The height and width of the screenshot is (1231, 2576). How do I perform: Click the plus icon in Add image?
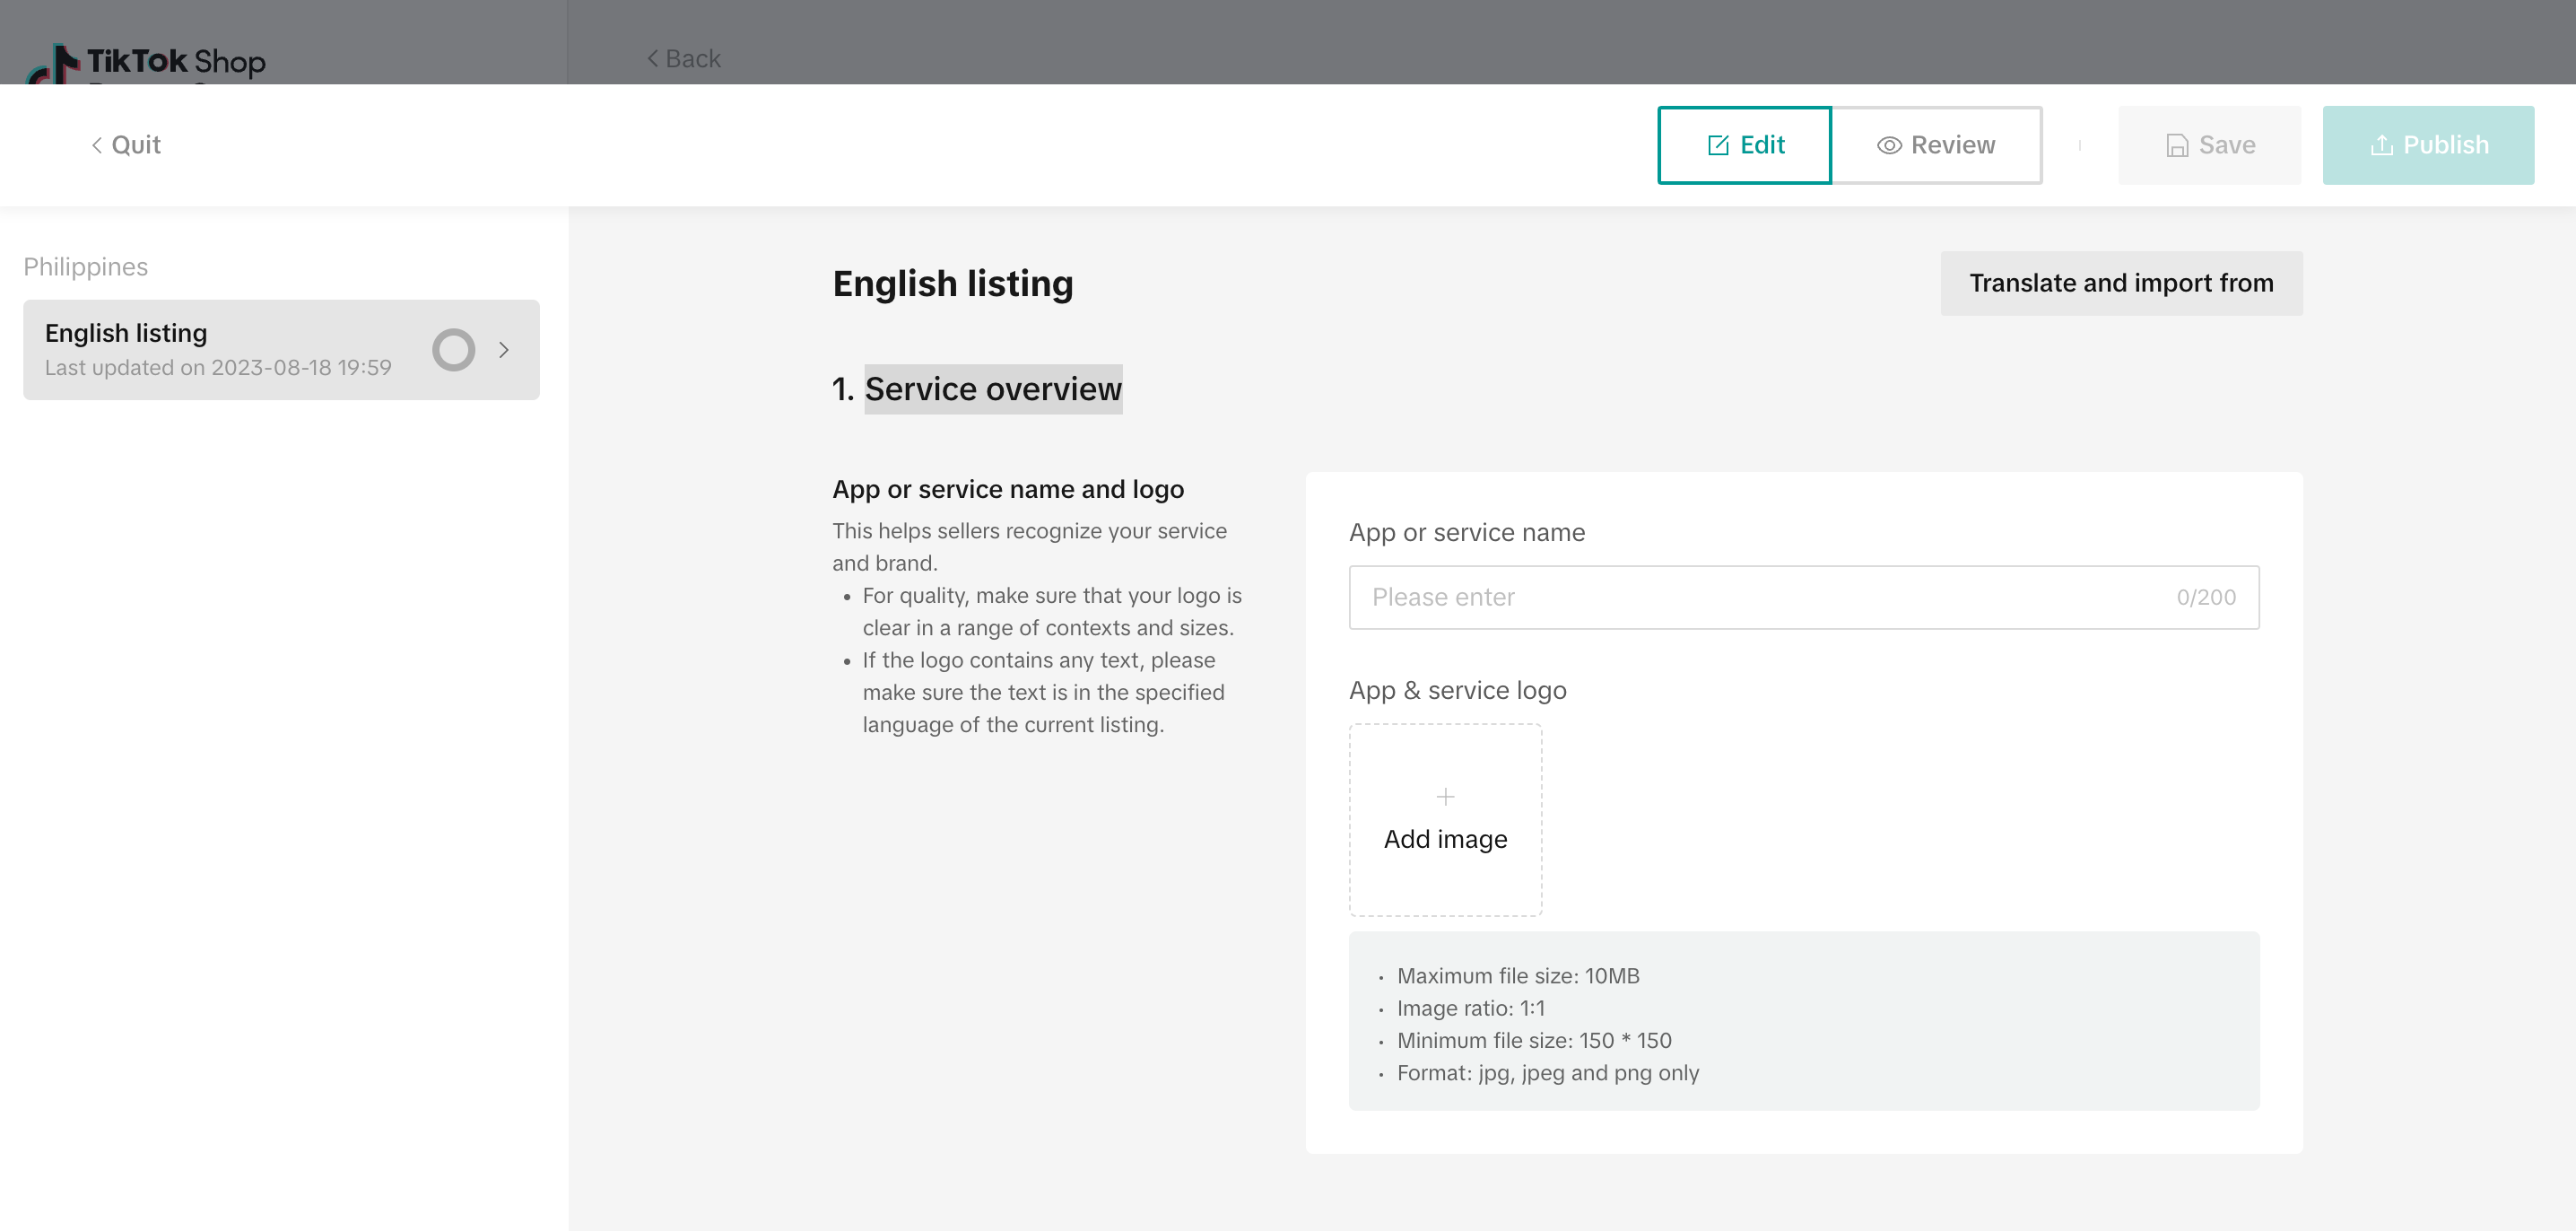[1445, 796]
